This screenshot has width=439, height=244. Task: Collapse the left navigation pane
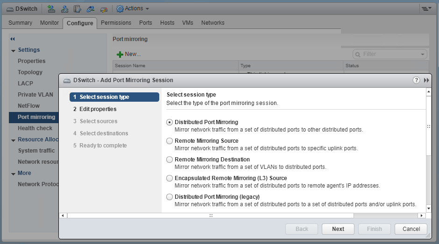coord(13,39)
